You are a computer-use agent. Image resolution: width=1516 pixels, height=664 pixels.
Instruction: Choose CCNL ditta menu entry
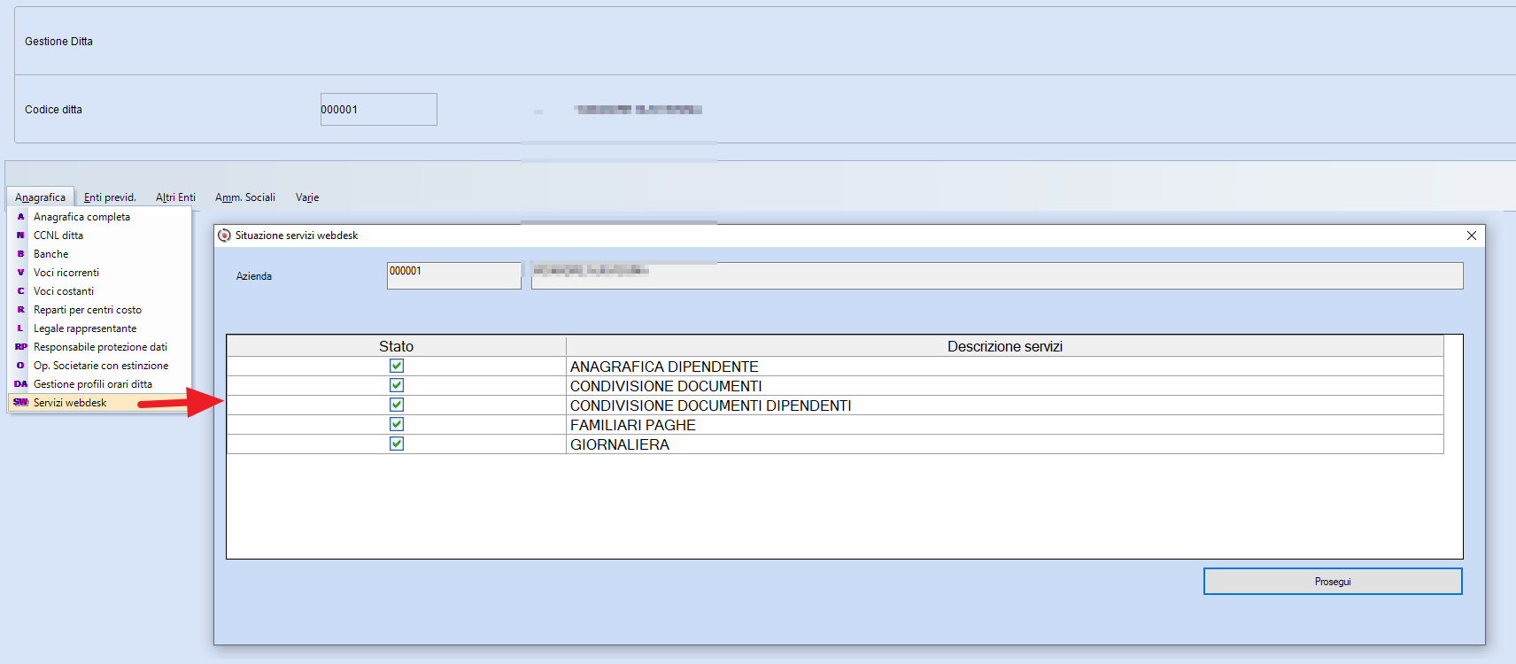coord(99,235)
